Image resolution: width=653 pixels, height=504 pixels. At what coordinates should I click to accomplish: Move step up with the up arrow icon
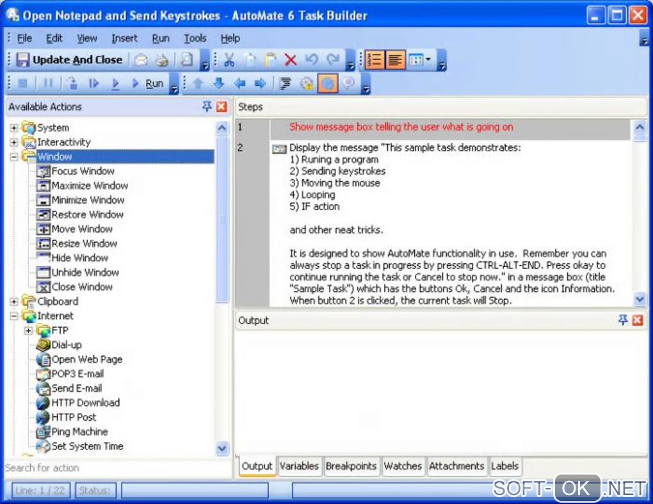[198, 84]
